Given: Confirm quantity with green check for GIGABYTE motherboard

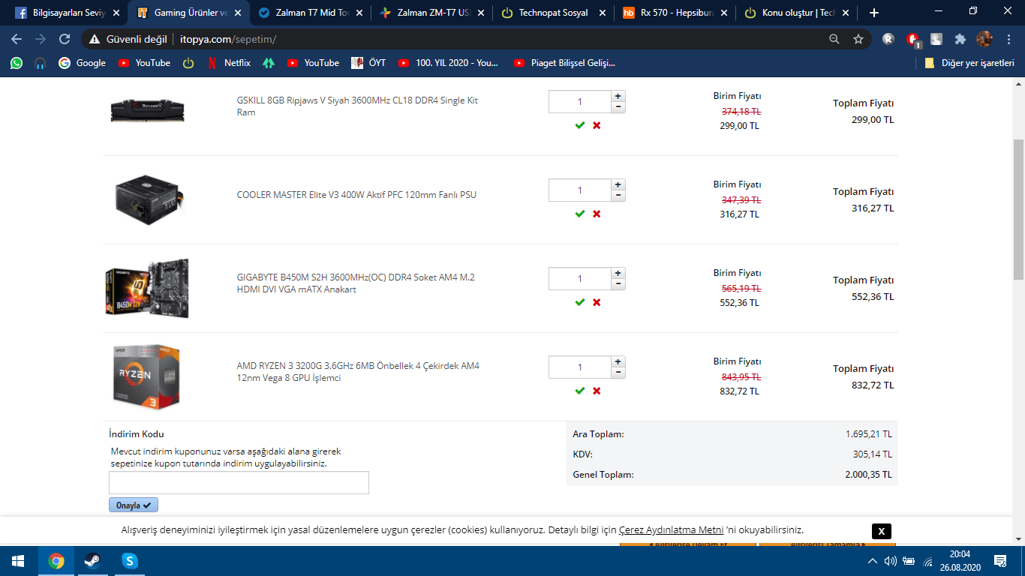Looking at the screenshot, I should (579, 302).
